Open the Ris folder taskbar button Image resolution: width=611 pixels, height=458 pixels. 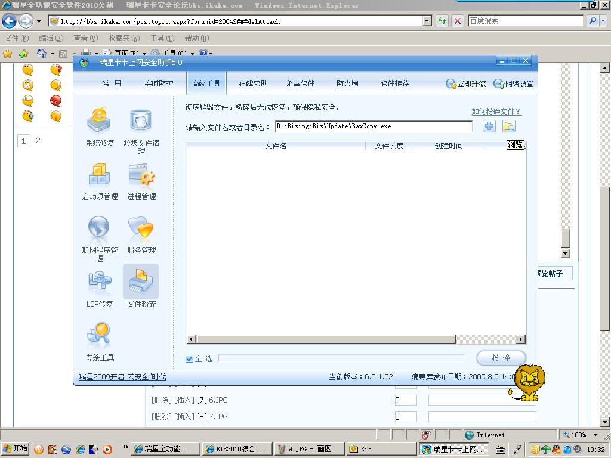381,449
